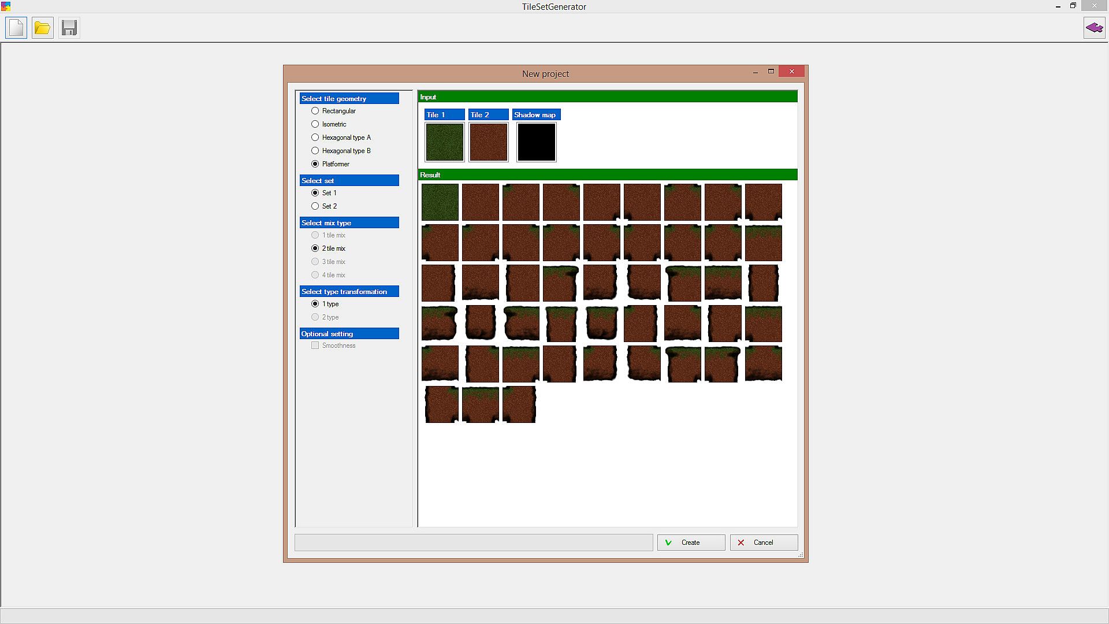The height and width of the screenshot is (624, 1109).
Task: Select Hexagonal type B geometry
Action: pos(315,151)
